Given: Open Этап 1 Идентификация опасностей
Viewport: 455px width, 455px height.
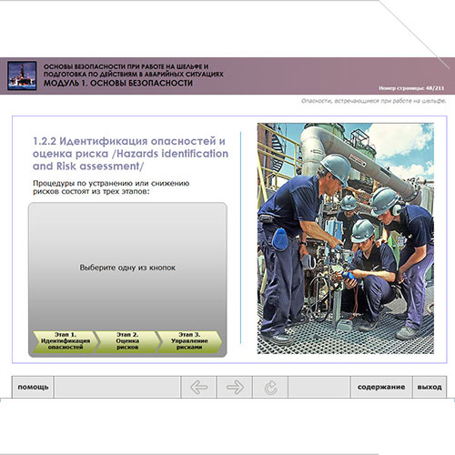Looking at the screenshot, I should pyautogui.click(x=66, y=341).
